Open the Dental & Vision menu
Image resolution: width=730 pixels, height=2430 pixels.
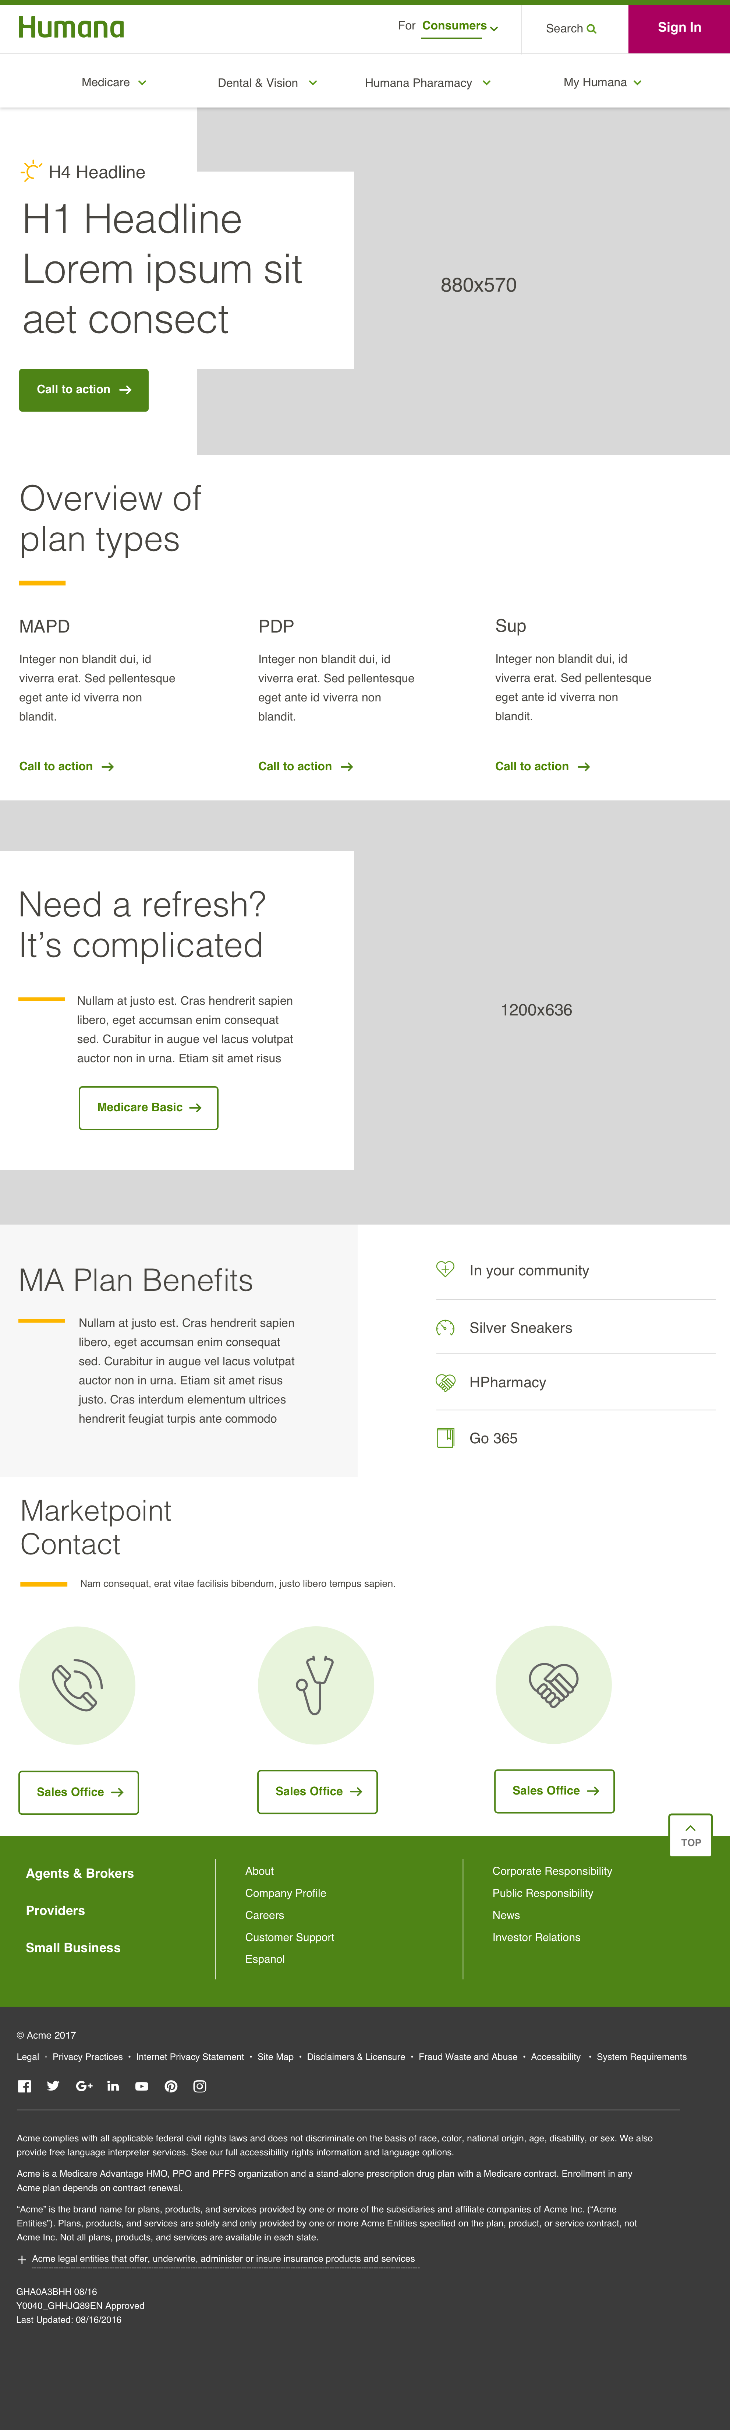pos(267,83)
